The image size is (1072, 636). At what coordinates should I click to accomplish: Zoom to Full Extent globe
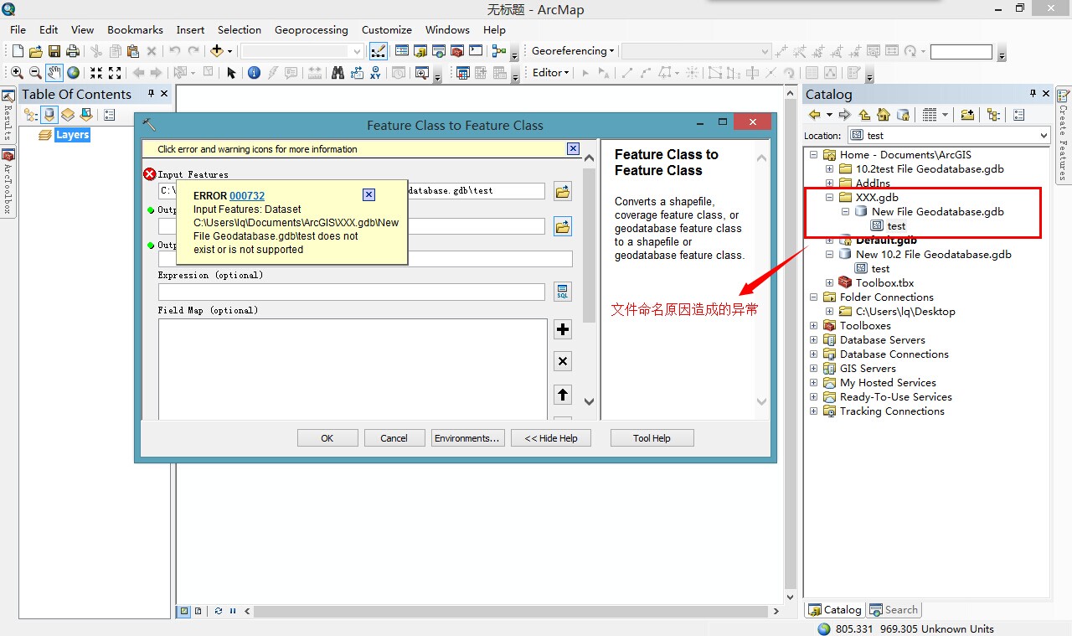(74, 73)
